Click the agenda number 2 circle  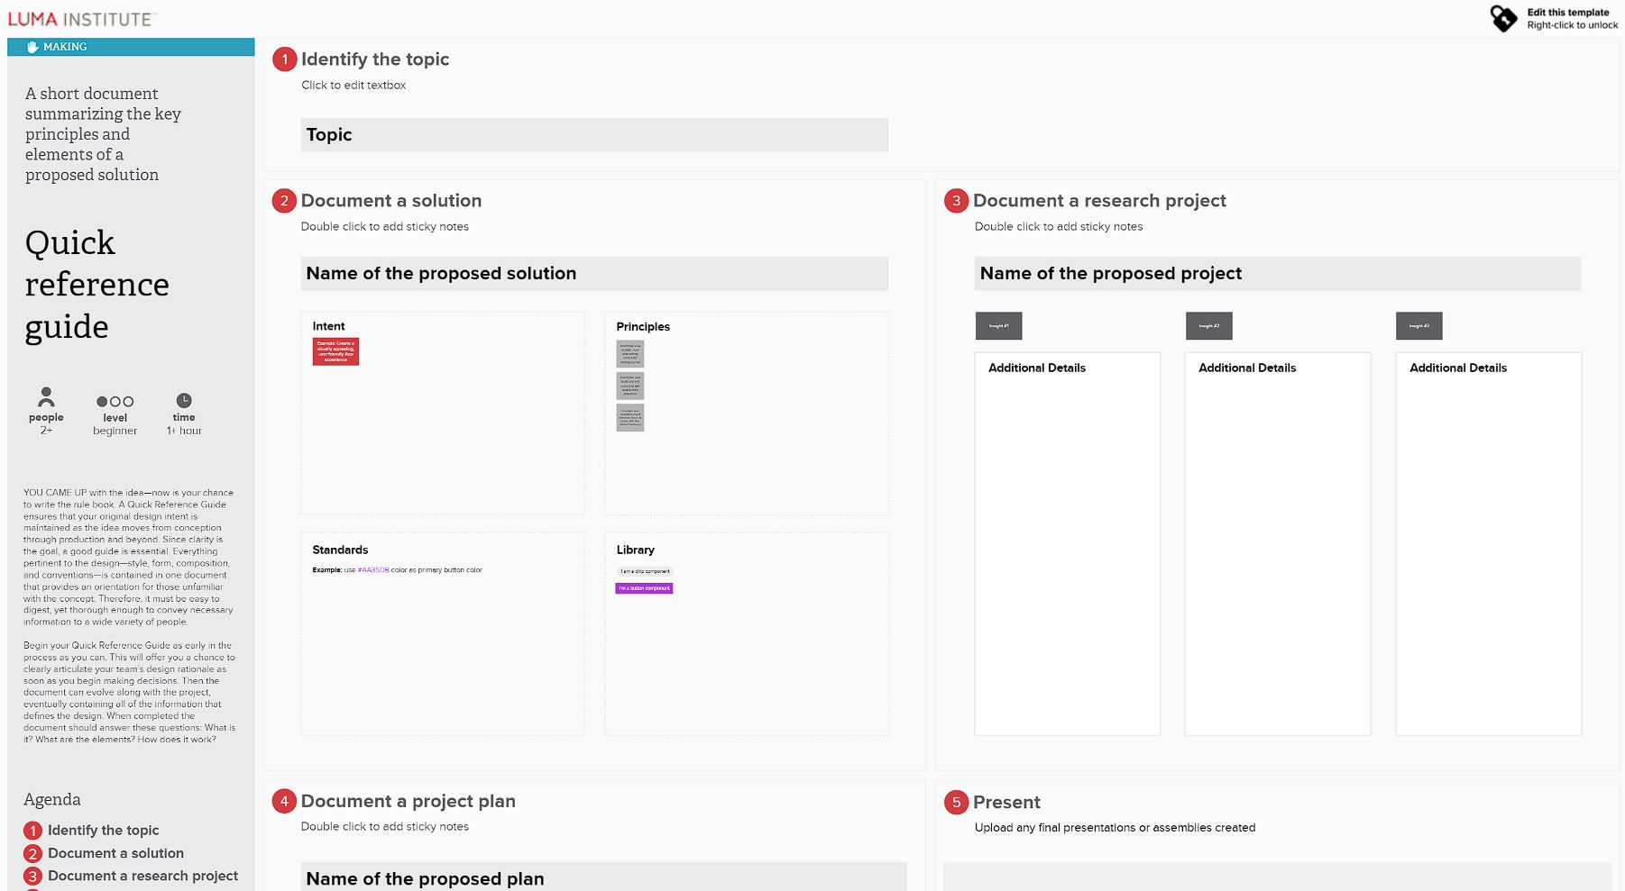click(x=32, y=853)
